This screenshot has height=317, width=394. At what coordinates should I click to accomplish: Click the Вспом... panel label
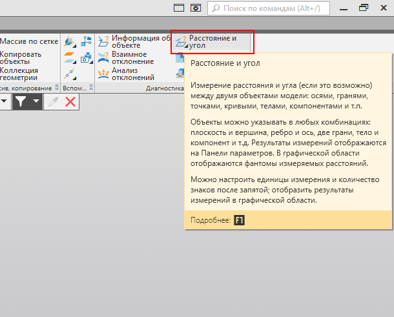coord(74,88)
